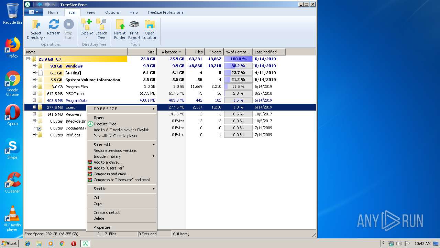Expand the ProgramData node
Screen dimensions: 440x248
click(34, 100)
